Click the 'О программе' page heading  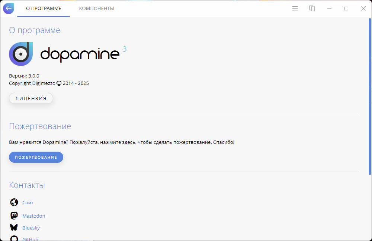coord(35,30)
